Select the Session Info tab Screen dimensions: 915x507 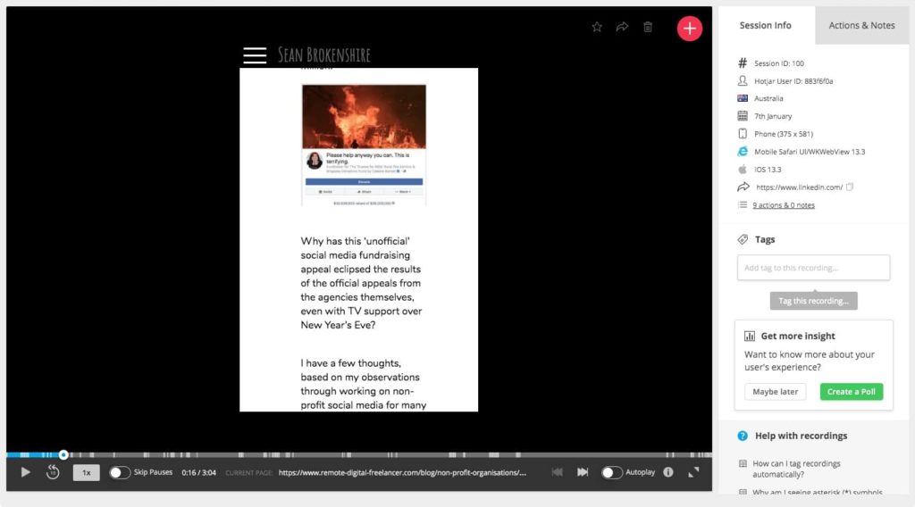click(x=765, y=25)
